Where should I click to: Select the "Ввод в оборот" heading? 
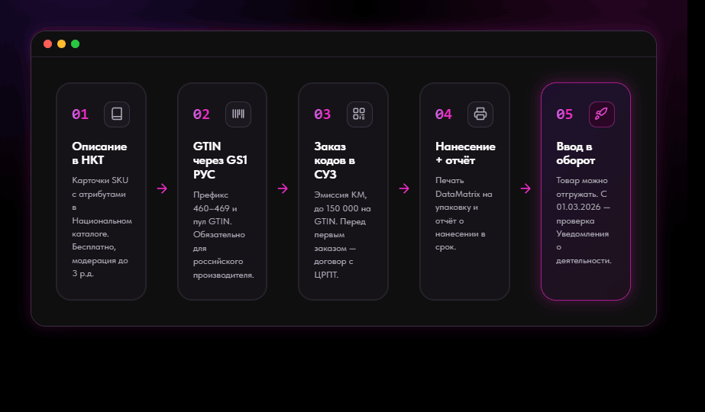point(575,153)
